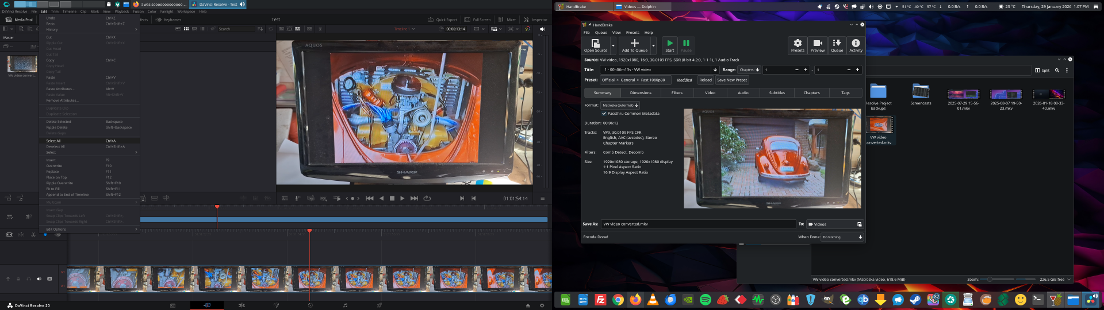Toggle Full Screen viewer in Resolve
The image size is (1104, 310).
point(478,20)
